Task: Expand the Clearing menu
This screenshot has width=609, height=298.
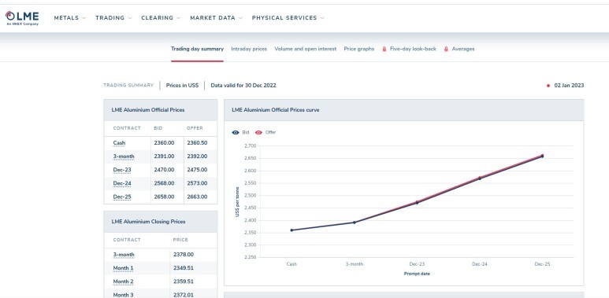Action: [161, 18]
